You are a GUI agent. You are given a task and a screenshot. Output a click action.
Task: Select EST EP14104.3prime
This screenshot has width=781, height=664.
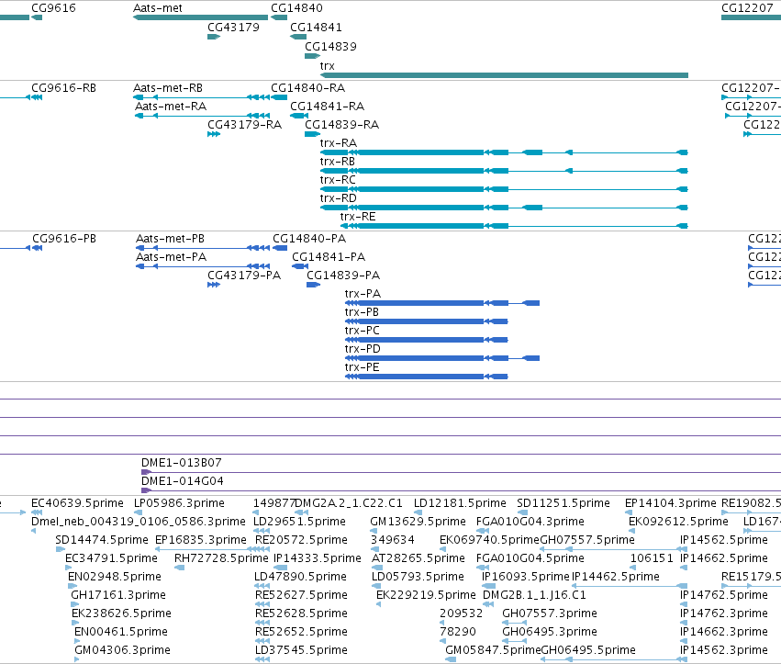pos(671,503)
